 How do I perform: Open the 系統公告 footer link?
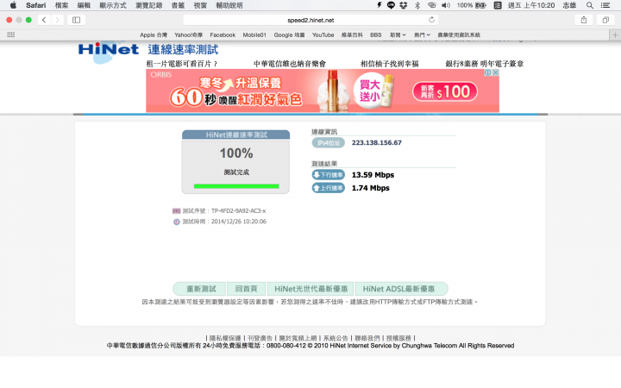pyautogui.click(x=336, y=338)
